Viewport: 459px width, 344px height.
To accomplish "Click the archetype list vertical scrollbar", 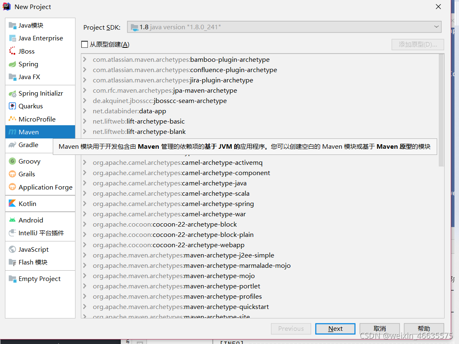I will 441,111.
